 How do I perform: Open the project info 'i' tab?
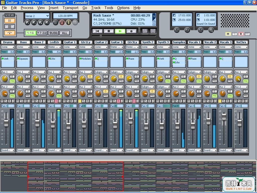154,16
